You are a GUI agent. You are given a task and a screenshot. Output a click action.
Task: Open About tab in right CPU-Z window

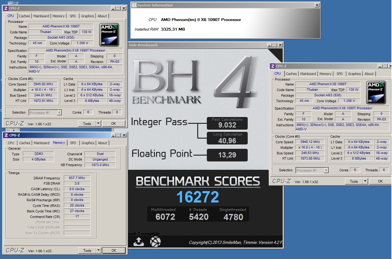369,74
